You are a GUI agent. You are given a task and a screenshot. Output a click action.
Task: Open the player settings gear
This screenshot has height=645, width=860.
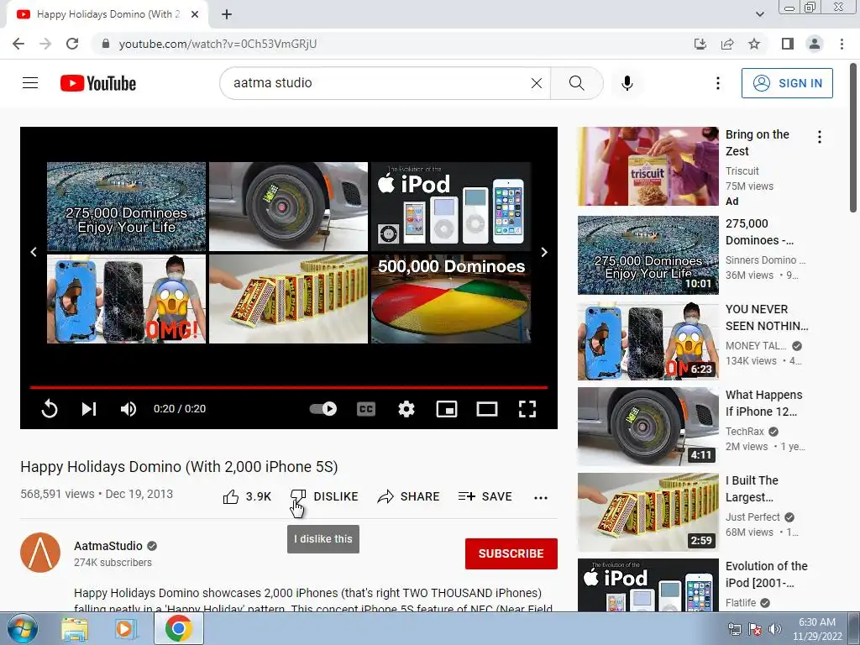406,409
